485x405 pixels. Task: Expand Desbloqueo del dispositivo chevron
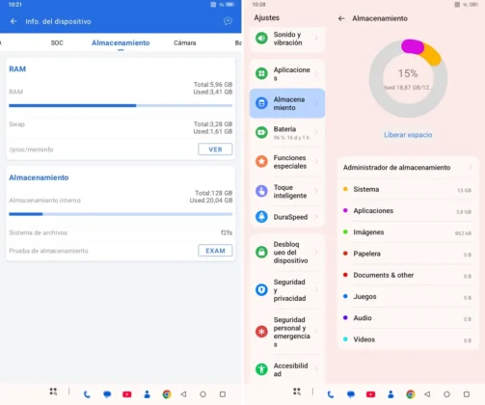[316, 252]
